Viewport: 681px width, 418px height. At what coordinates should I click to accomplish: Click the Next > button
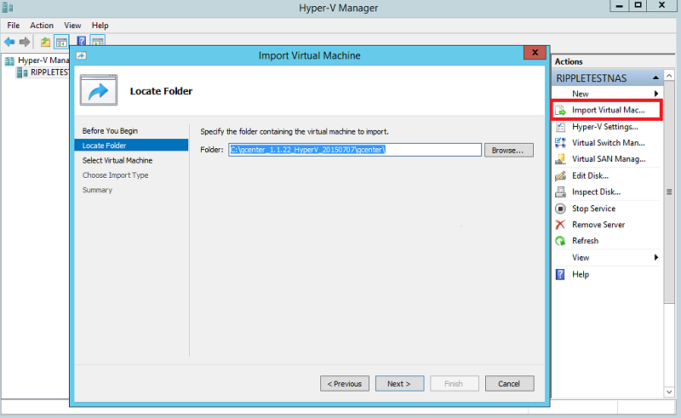pyautogui.click(x=399, y=384)
